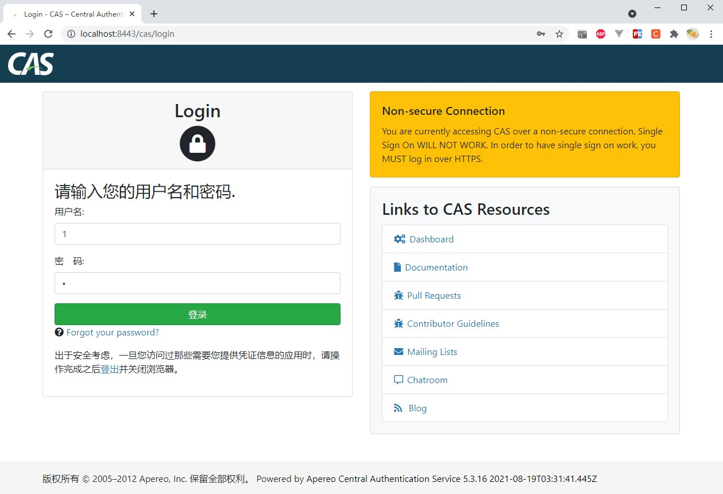Click the speech bubble icon for Chatroom
723x494 pixels.
pyautogui.click(x=399, y=380)
